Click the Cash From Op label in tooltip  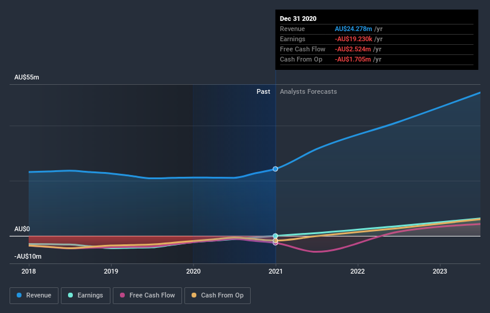pyautogui.click(x=301, y=59)
